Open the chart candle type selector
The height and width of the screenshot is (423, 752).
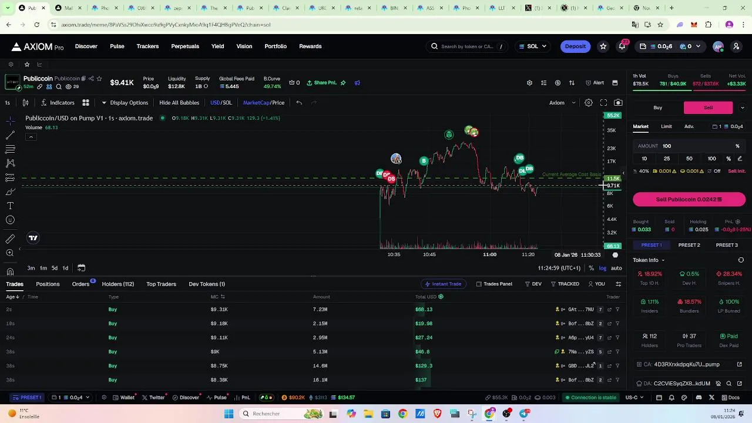pos(26,103)
